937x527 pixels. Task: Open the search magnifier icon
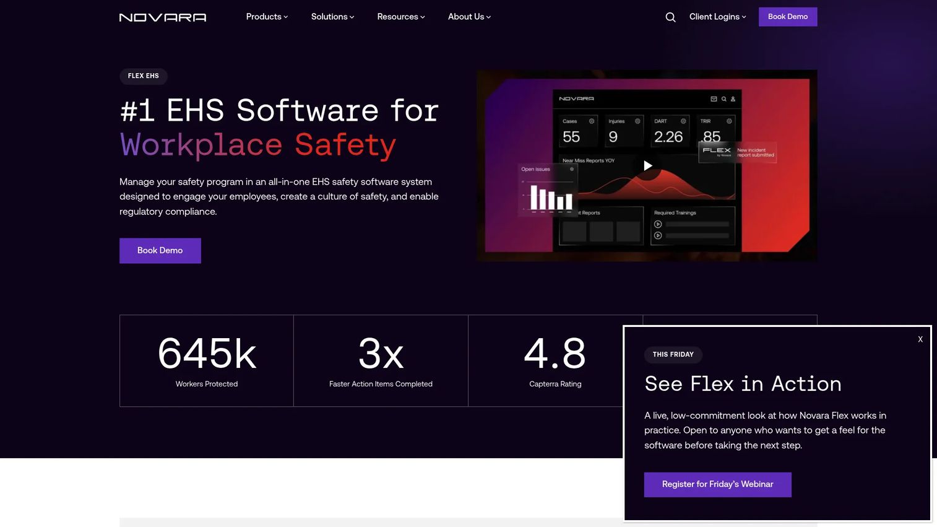(x=670, y=17)
